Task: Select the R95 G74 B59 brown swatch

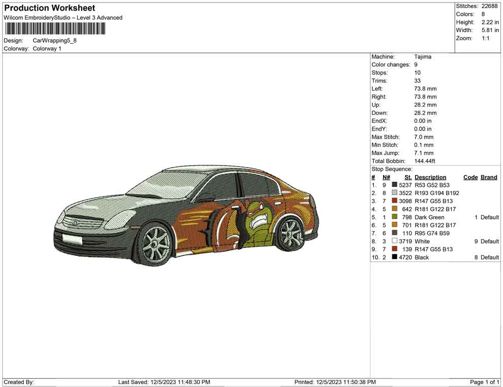Action: [x=395, y=233]
